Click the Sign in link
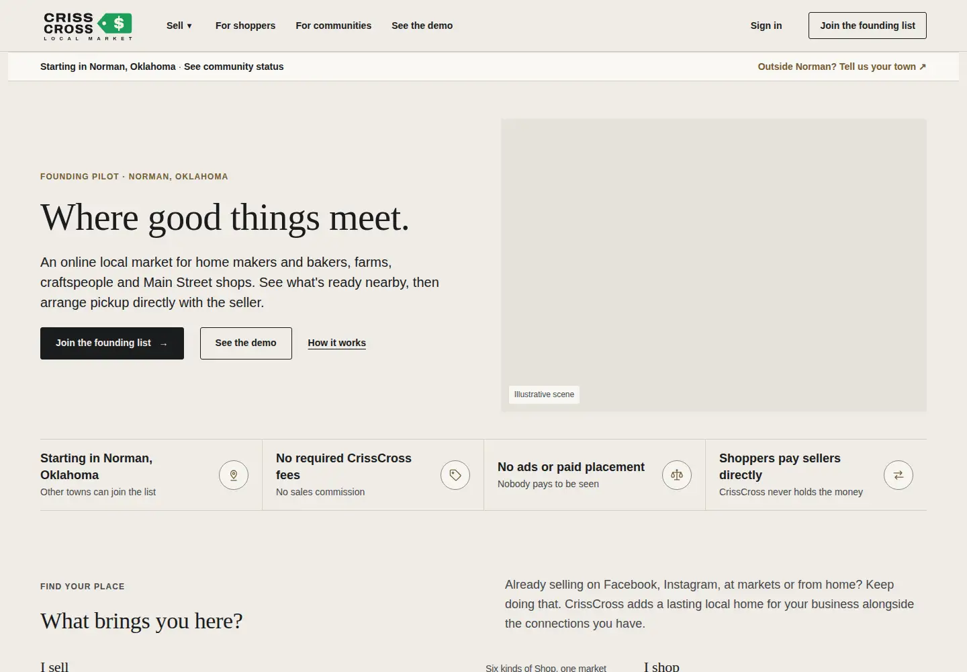967x672 pixels. click(766, 26)
